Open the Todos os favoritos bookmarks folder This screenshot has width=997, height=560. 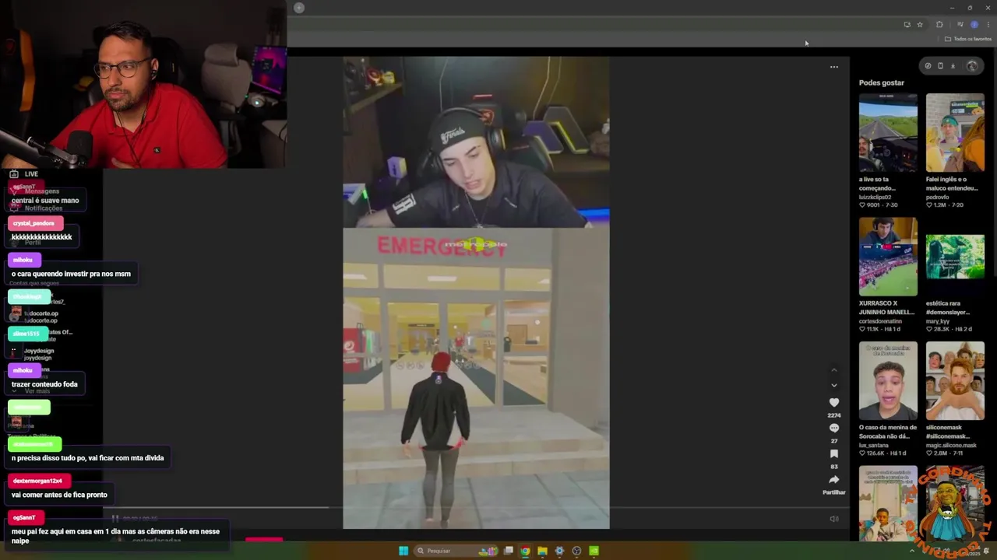968,39
